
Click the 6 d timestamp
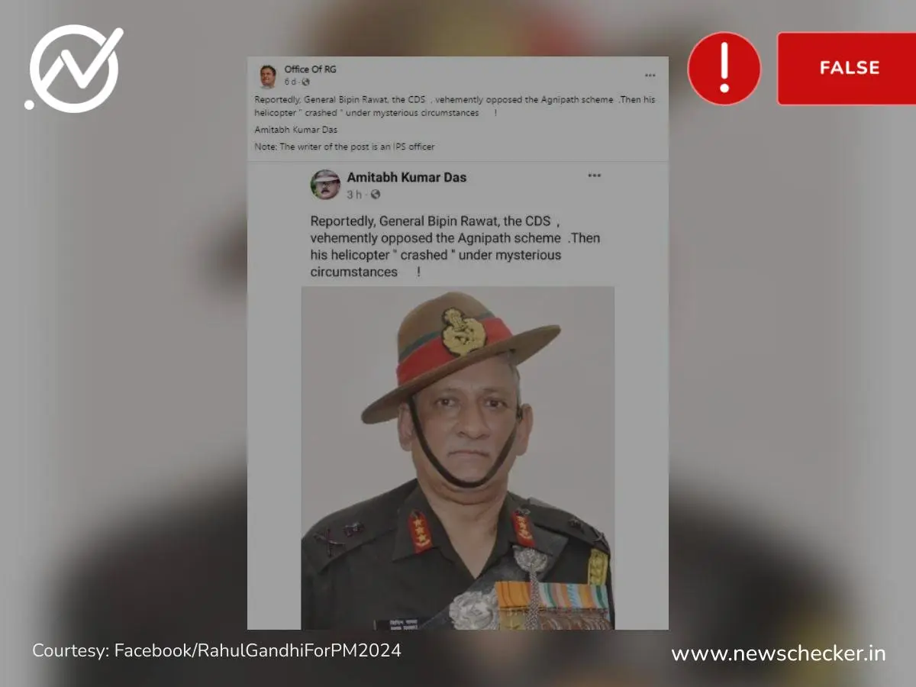pos(290,82)
